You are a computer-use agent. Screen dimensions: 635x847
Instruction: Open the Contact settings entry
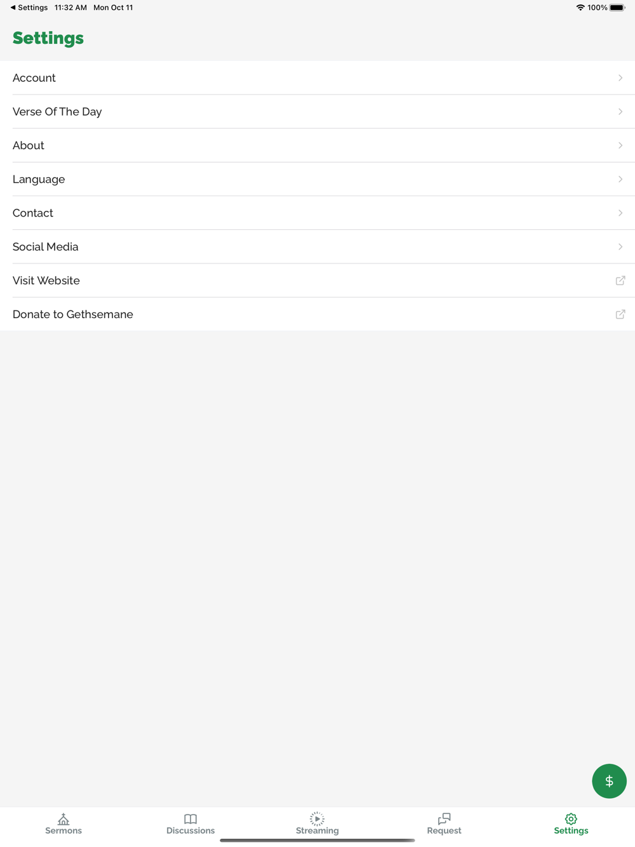pyautogui.click(x=317, y=213)
